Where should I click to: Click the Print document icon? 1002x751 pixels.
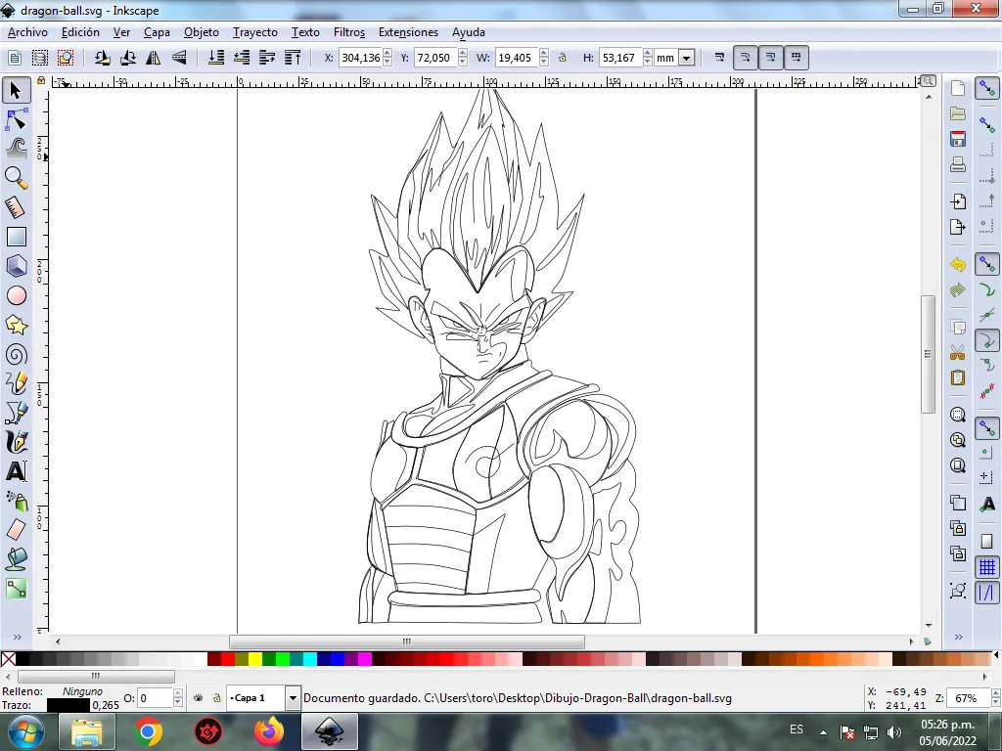(957, 164)
